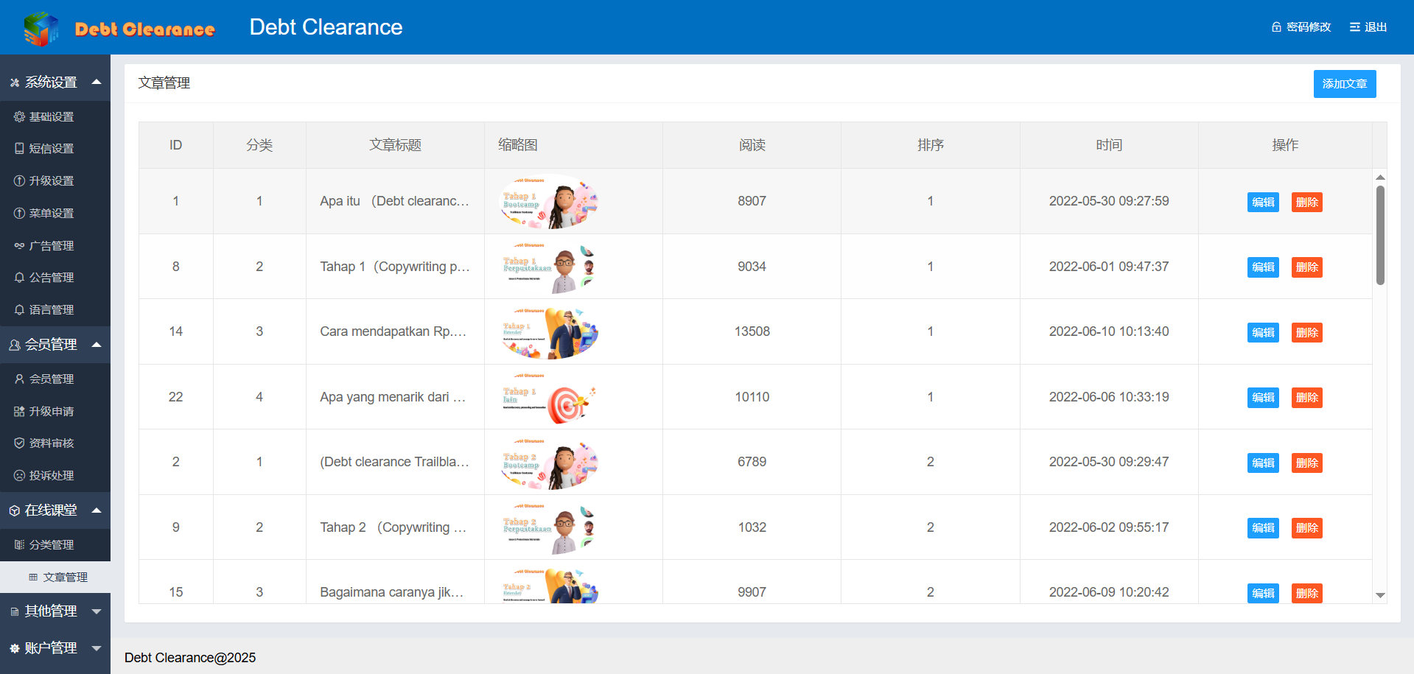The width and height of the screenshot is (1414, 674).
Task: Collapse the 会员管理 section arrow
Action: point(97,345)
